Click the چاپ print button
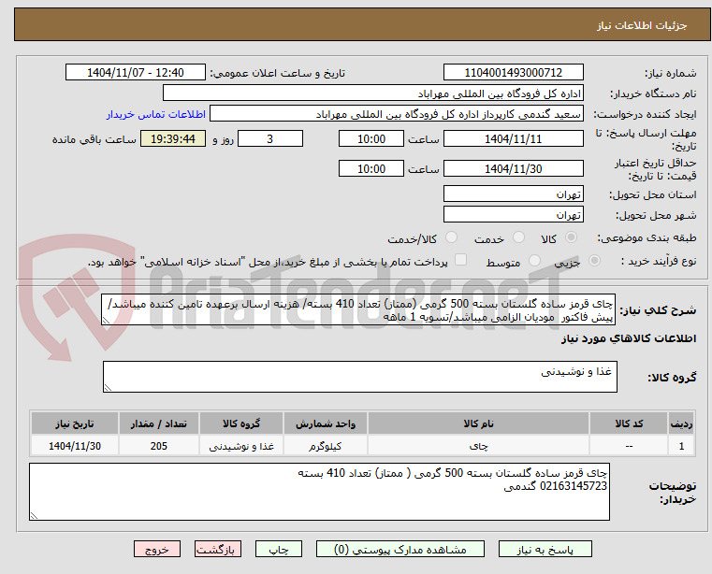The height and width of the screenshot is (574, 712). 279,549
